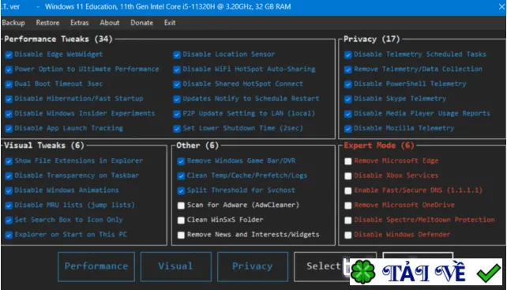Open the Restore menu

tap(47, 23)
